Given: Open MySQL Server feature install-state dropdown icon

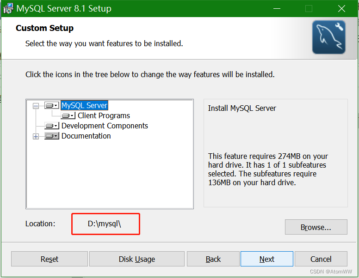Looking at the screenshot, I should coord(51,105).
